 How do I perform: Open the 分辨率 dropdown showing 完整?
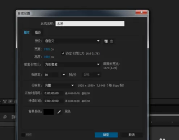click(59, 86)
